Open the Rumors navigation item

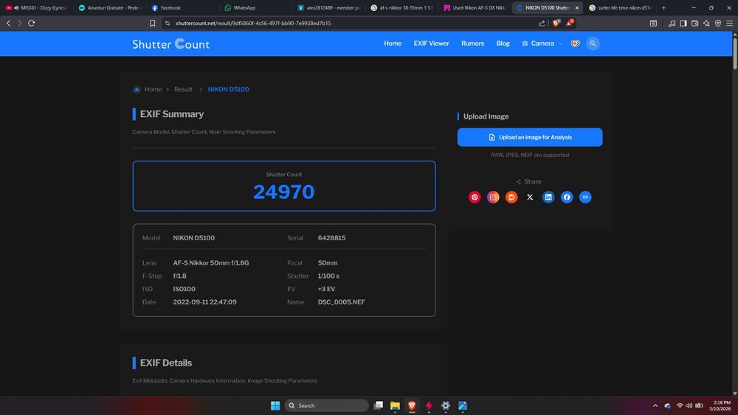[472, 43]
